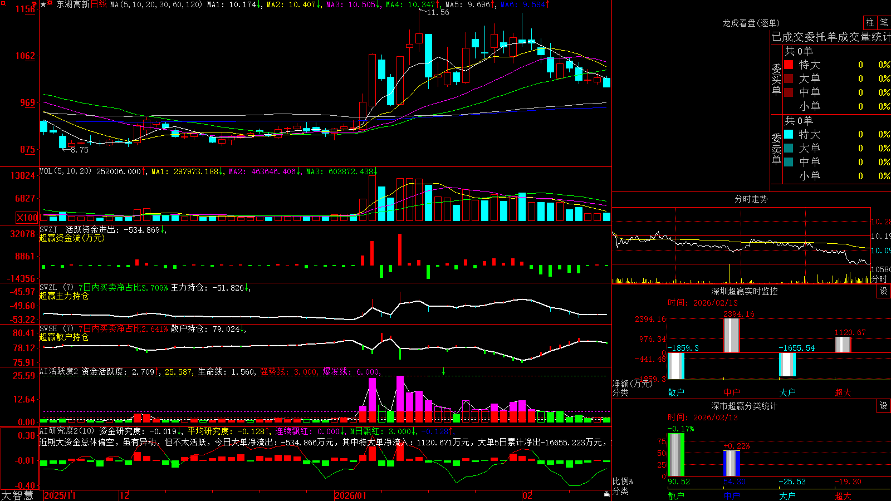Open 设 settings for 深圳超赢实时监控
This screenshot has width=891, height=501.
click(x=884, y=291)
